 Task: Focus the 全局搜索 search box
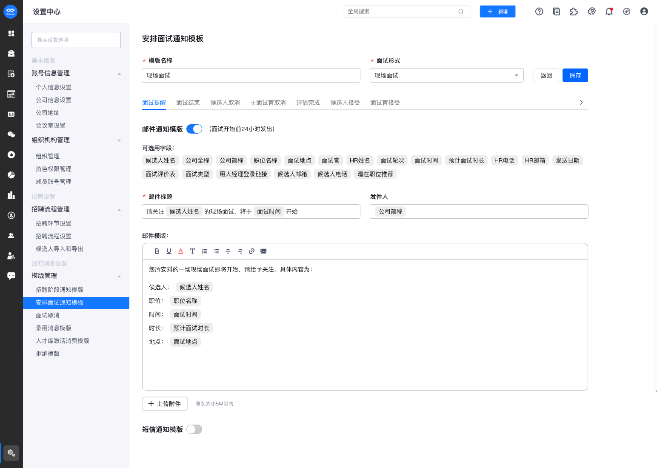pos(402,11)
